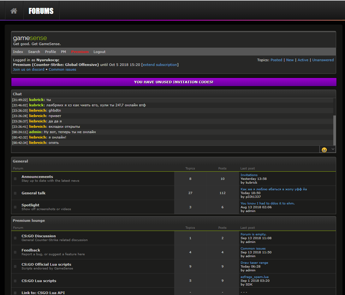Viewport: 345px width, 295px height.
Task: Open the Join us on discord link
Action: point(29,69)
